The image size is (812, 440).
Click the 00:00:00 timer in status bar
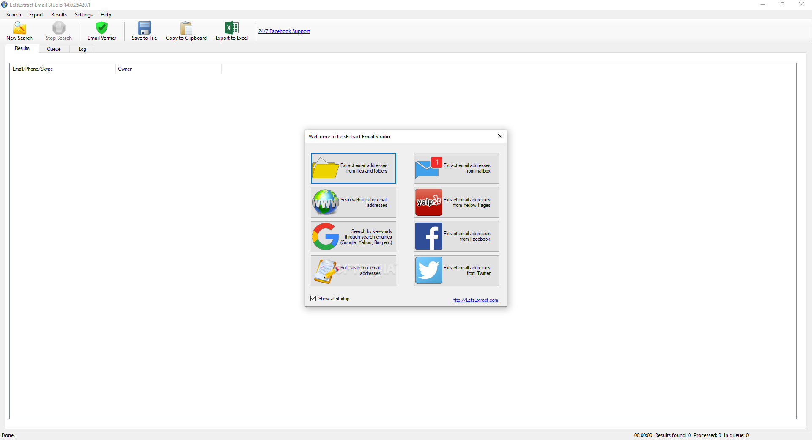click(x=643, y=435)
